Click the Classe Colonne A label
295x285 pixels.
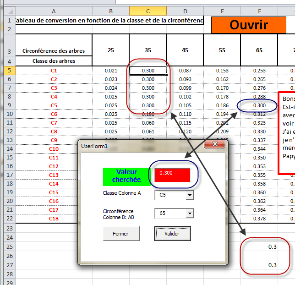pos(122,193)
